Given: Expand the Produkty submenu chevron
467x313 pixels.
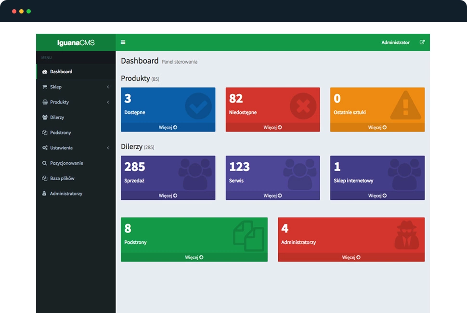Looking at the screenshot, I should pos(108,102).
